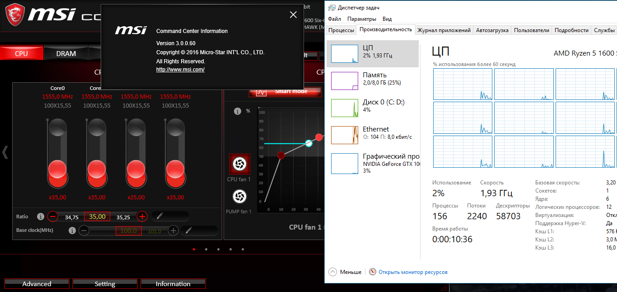Click the Core0 ratio slider knob
Screen dimensions: 617x292
click(x=57, y=170)
